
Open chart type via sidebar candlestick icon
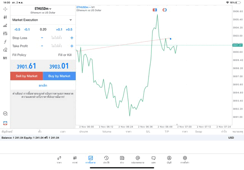5,17
